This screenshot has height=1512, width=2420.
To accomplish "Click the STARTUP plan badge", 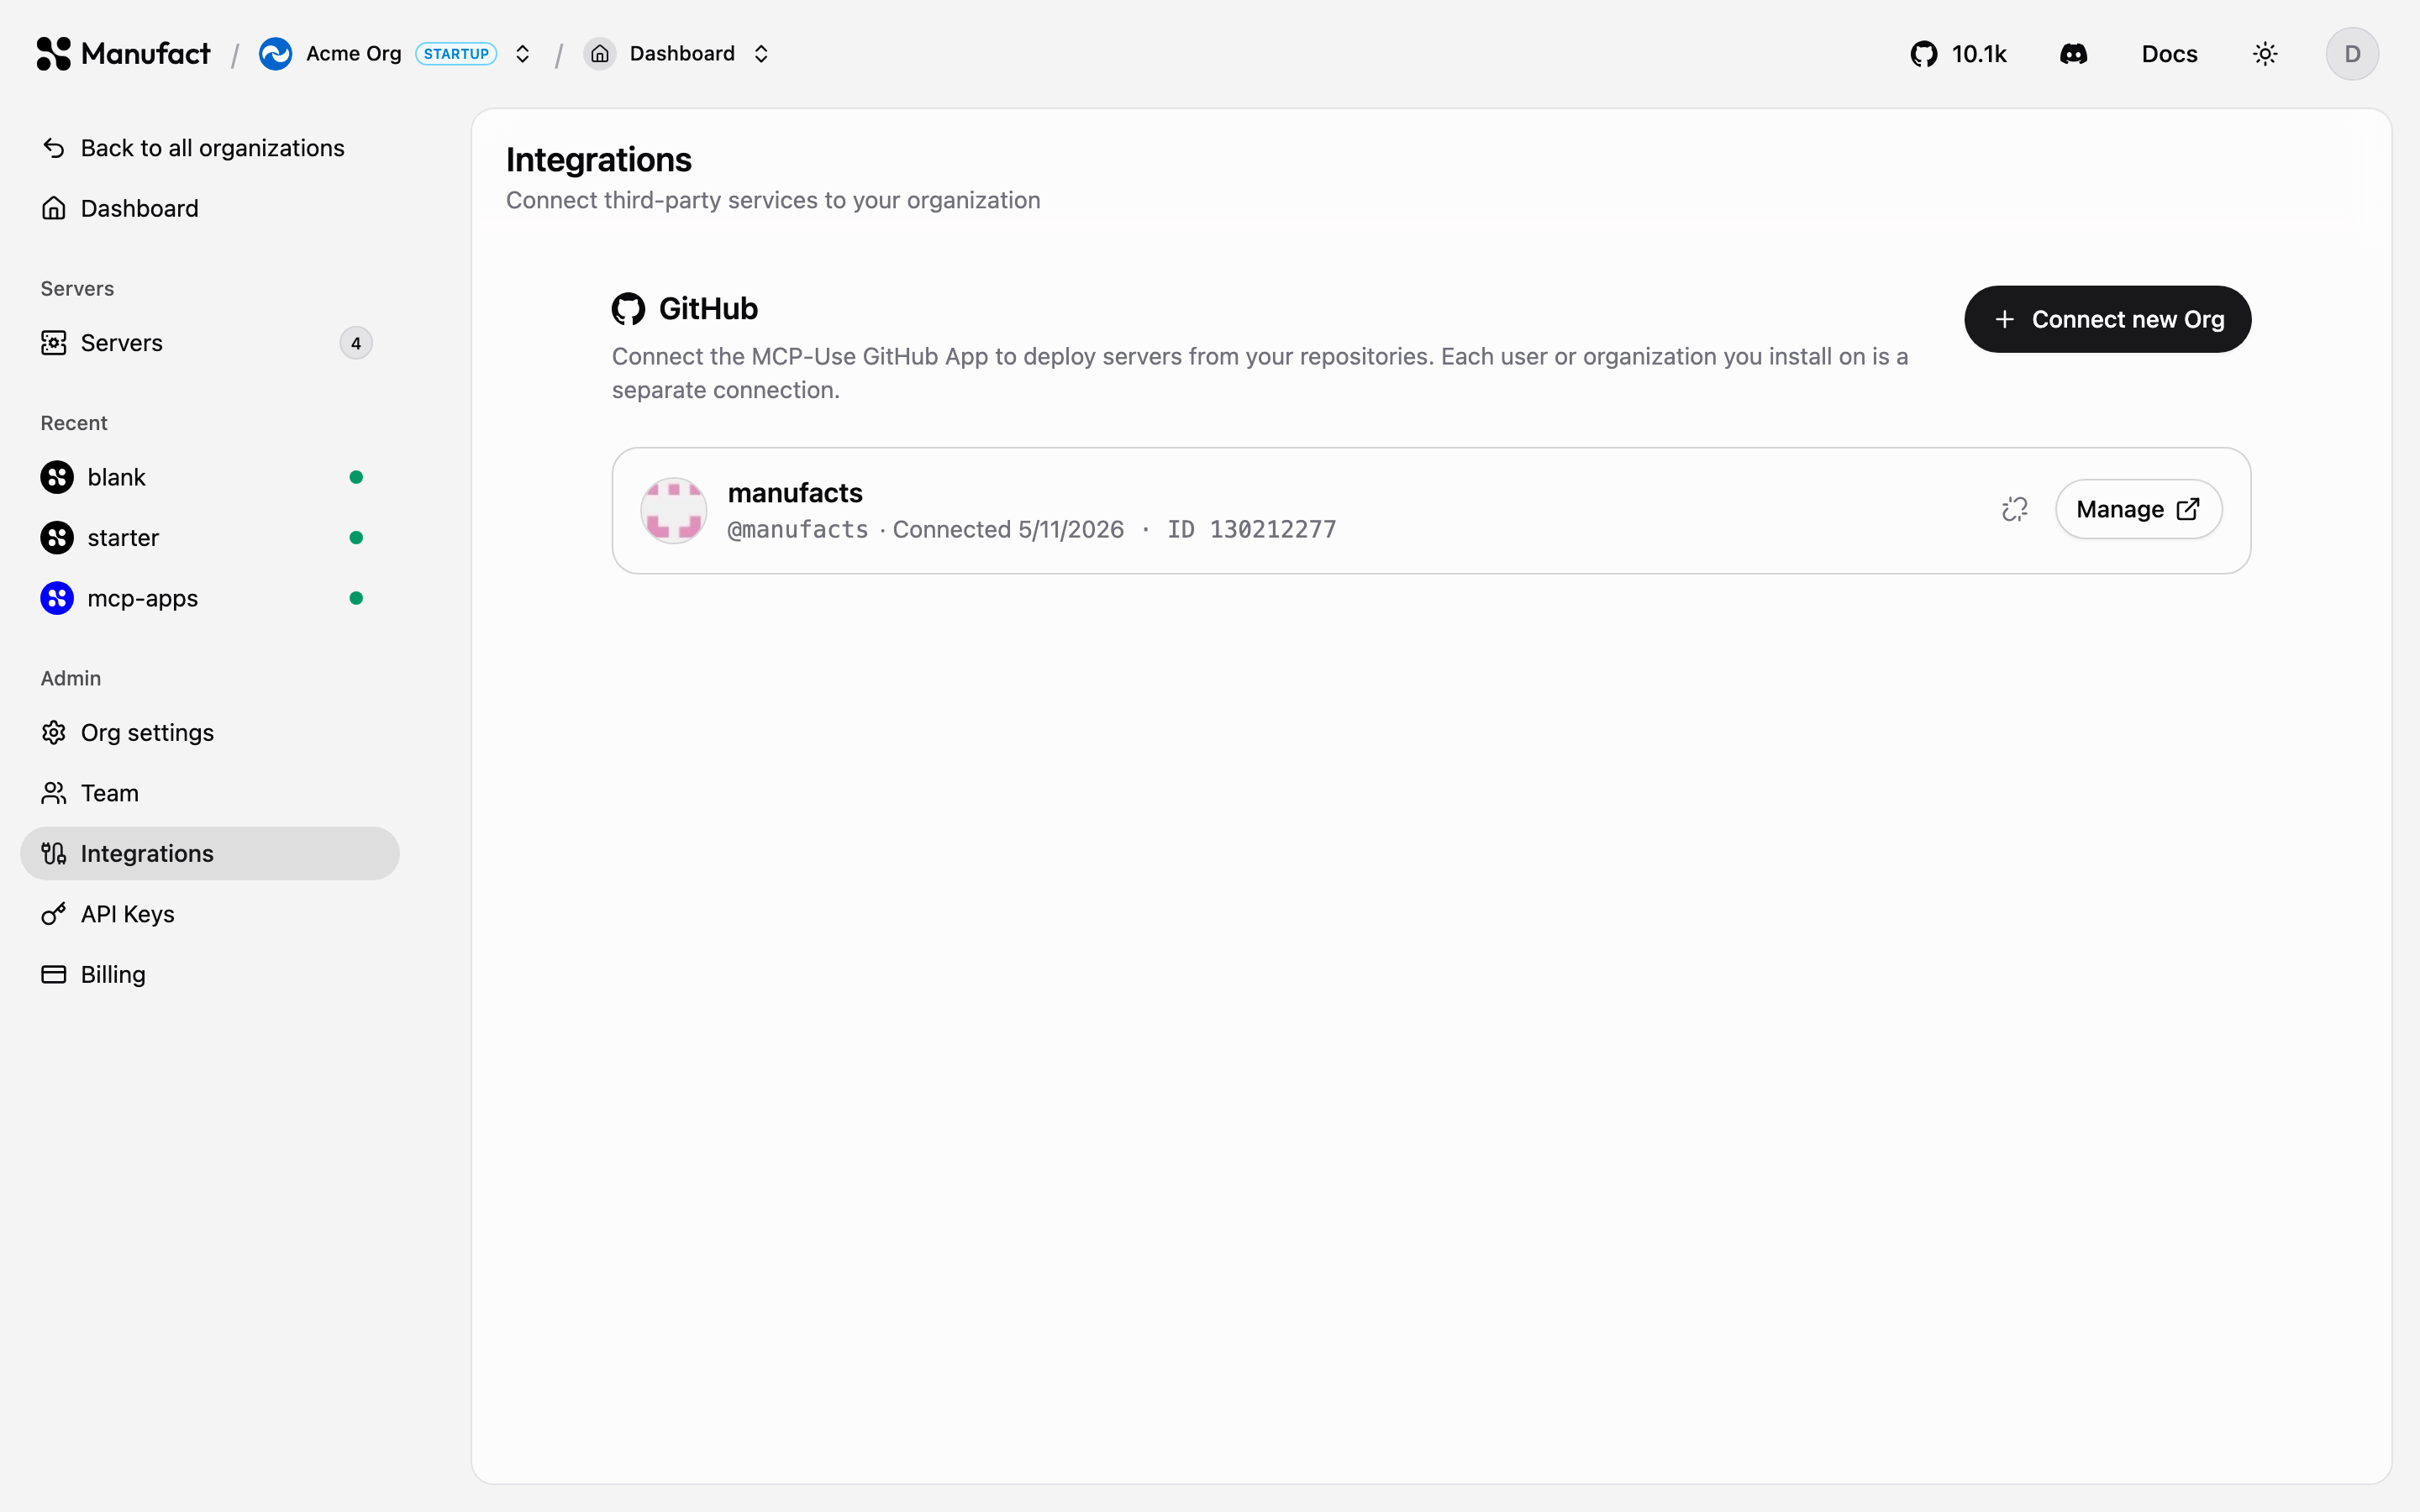I will click(456, 54).
